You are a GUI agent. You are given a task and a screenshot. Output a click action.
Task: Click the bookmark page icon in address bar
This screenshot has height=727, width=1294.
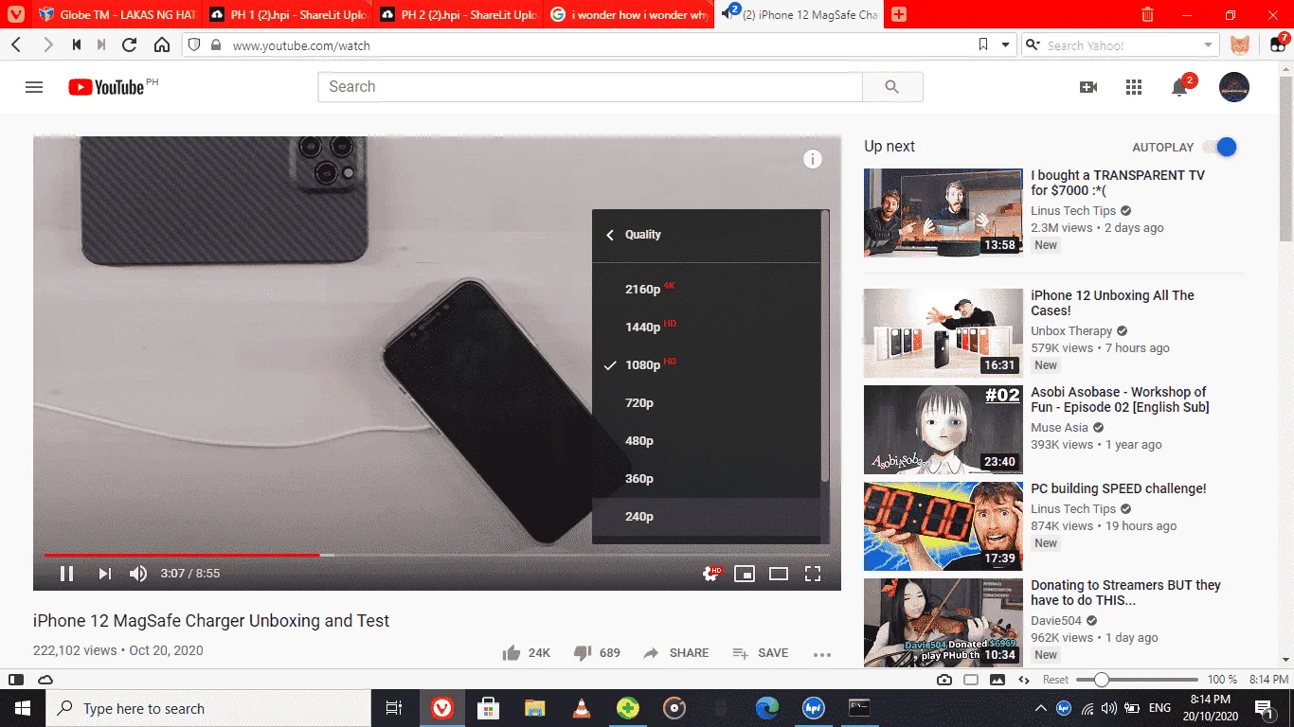click(983, 44)
